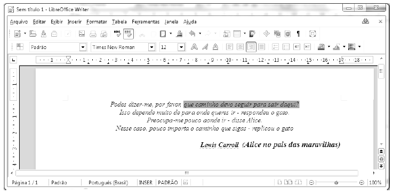This screenshot has width=393, height=195.
Task: Click PADRÃO selection mode in status bar
Action: 168,183
